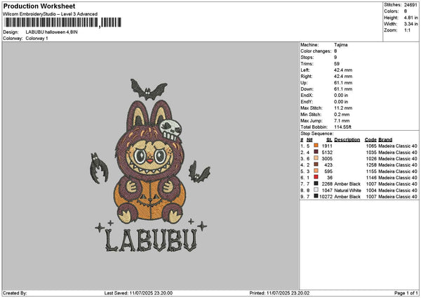
Task: Select the 'EndX:' label
Action: point(307,95)
